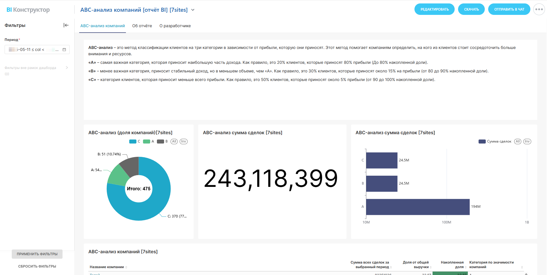Viewport: 547px width, 275px height.
Task: Toggle category C in donut chart legend
Action: click(x=135, y=141)
